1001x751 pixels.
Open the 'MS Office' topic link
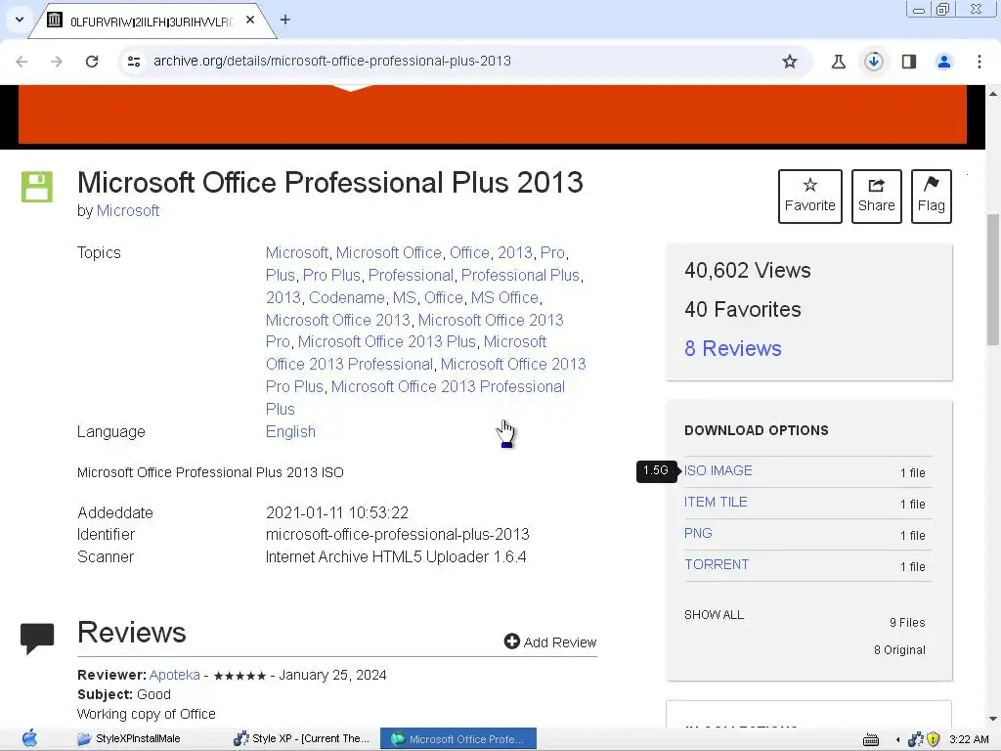click(505, 297)
